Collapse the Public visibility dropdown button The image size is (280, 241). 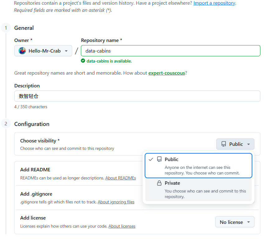[235, 144]
